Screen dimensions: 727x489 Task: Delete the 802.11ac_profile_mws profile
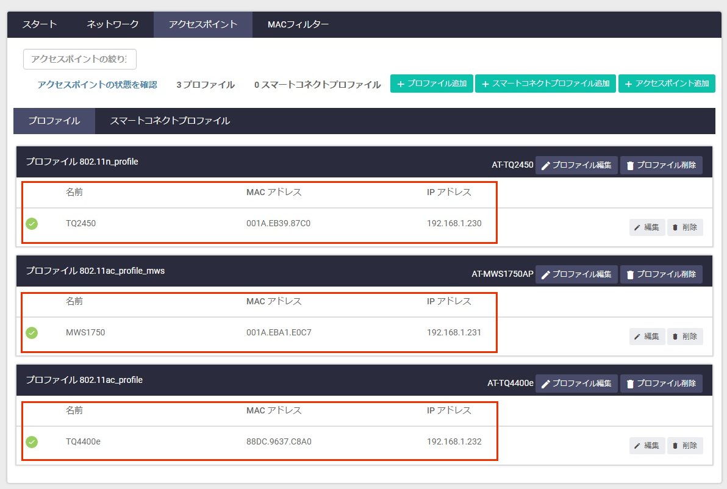tap(661, 274)
